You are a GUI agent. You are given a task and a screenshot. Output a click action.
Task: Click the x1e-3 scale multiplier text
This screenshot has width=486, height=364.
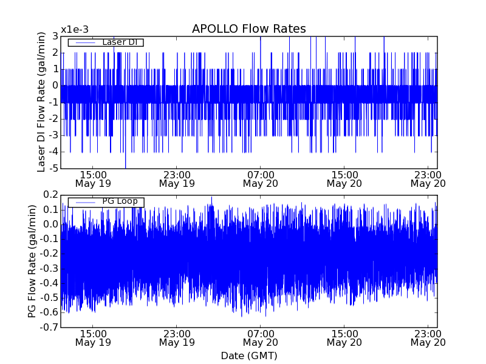click(75, 30)
